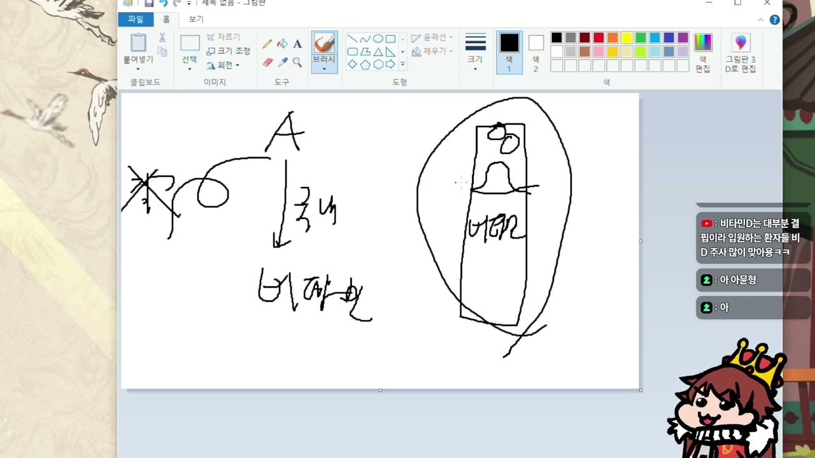Viewport: 815px width, 458px height.
Task: Open Edit colors (색 편집)
Action: pos(703,53)
